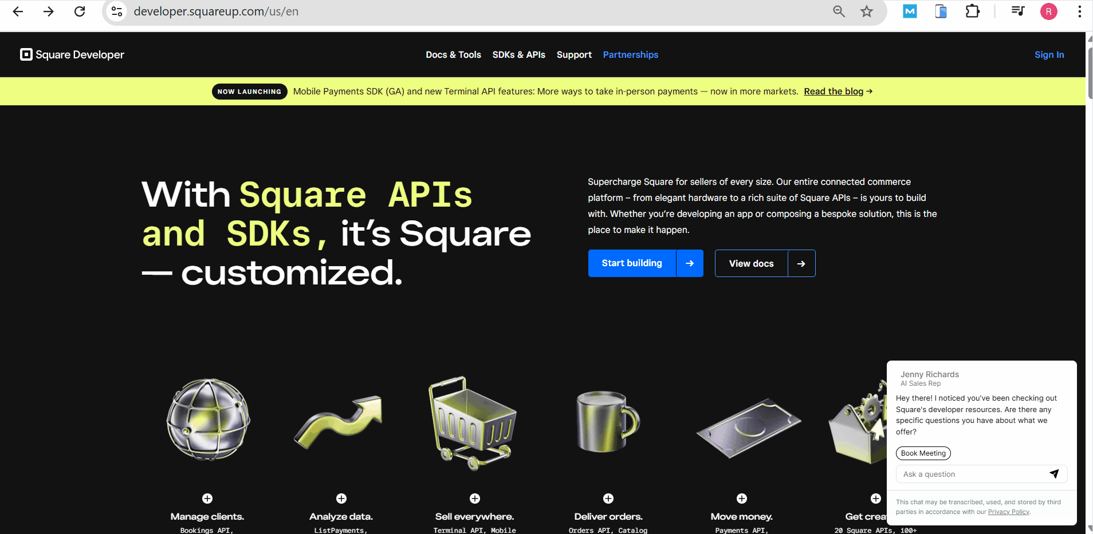Open the SDKs & APIs menu
Image resolution: width=1093 pixels, height=534 pixels.
(519, 54)
